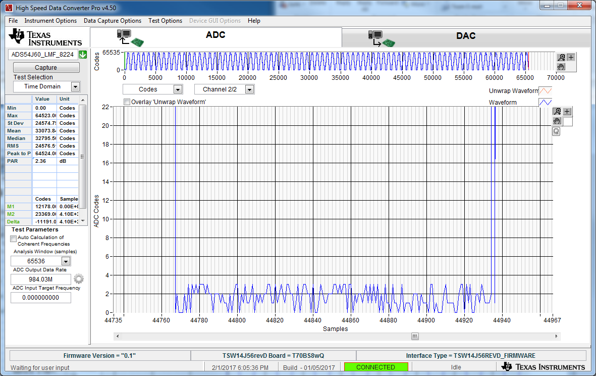Click the DAC computer-to-board icon
596x376 pixels.
pos(382,38)
